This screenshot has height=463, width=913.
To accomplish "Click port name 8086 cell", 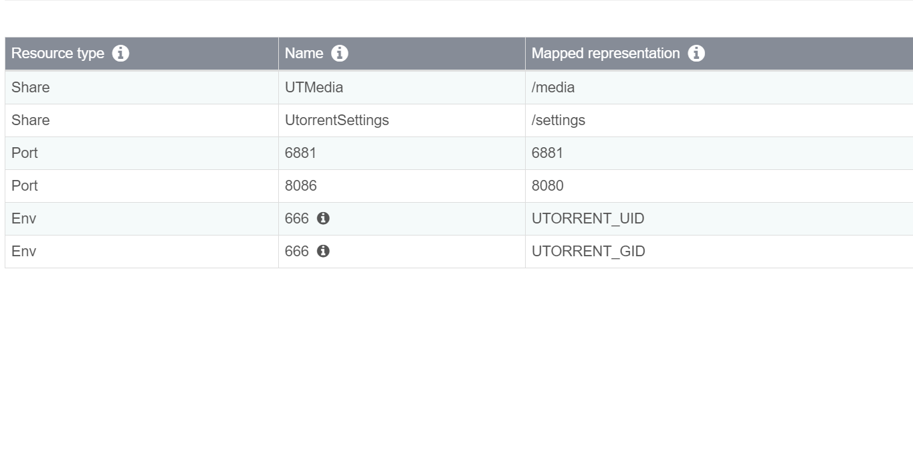I will 402,186.
